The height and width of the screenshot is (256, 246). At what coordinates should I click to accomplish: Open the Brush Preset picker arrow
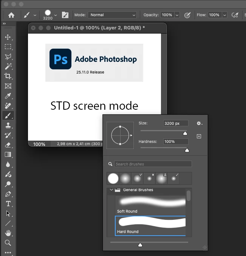(56, 15)
